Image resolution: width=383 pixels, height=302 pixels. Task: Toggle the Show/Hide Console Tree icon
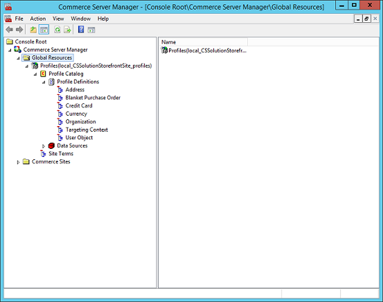click(44, 30)
